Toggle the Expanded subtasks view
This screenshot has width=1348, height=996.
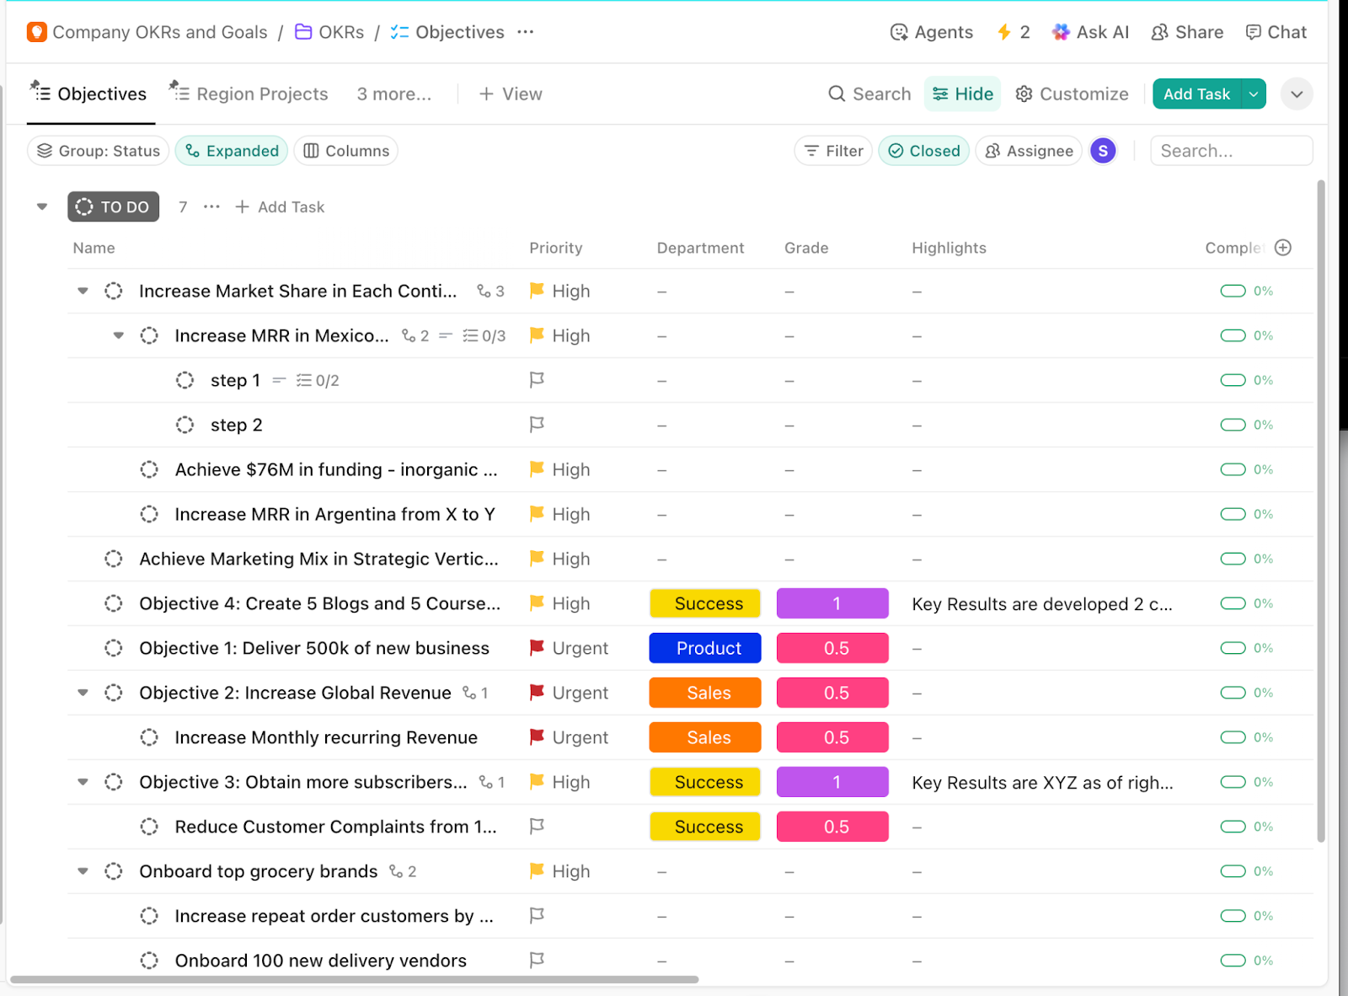point(231,150)
